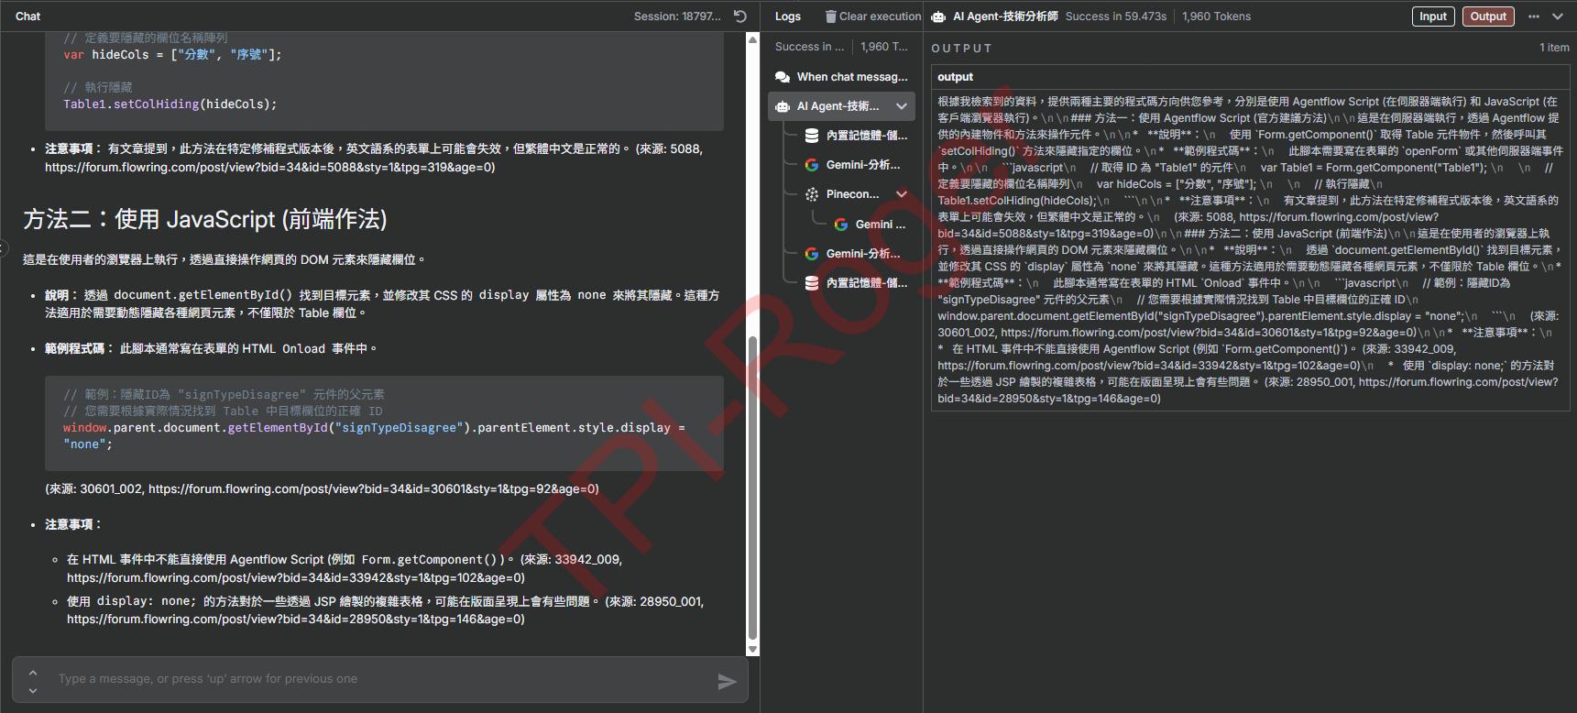The image size is (1577, 713).
Task: Click the database icon of the last 內置記憶體 row
Action: pyautogui.click(x=812, y=283)
